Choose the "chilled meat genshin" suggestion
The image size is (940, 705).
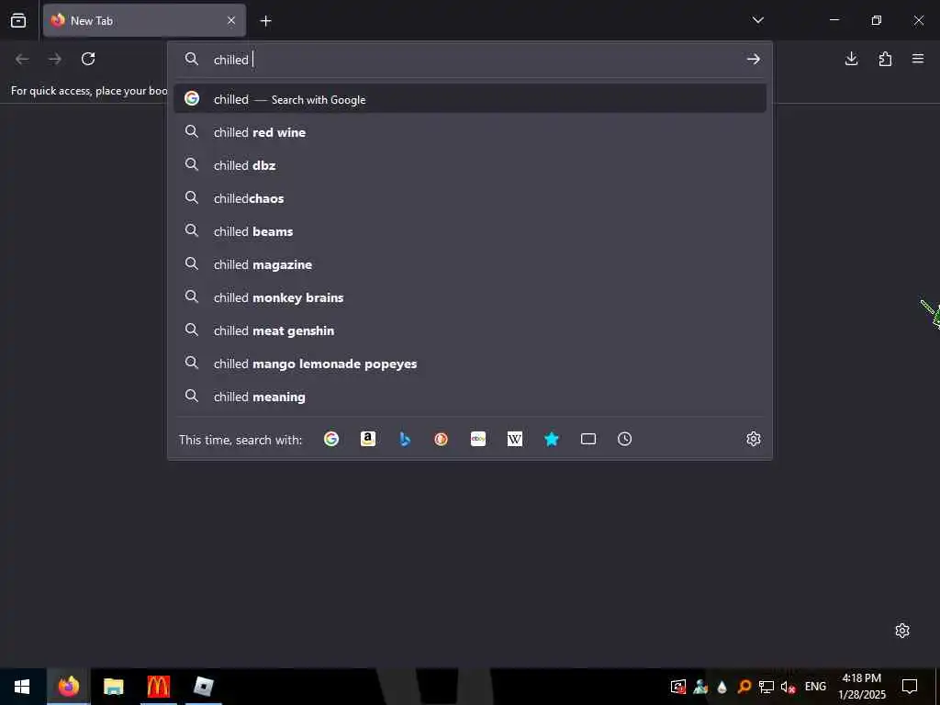[x=470, y=330]
